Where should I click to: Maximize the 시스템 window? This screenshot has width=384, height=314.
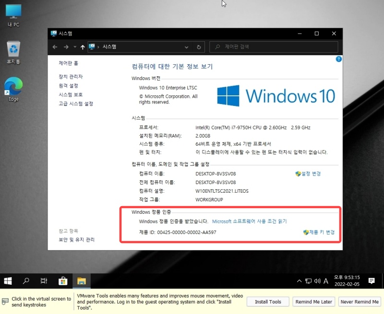point(317,34)
